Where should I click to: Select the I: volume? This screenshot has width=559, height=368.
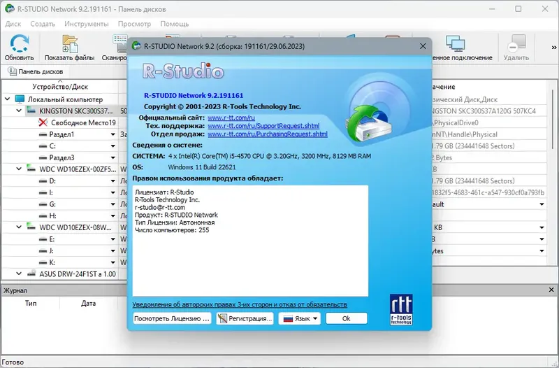click(x=51, y=192)
